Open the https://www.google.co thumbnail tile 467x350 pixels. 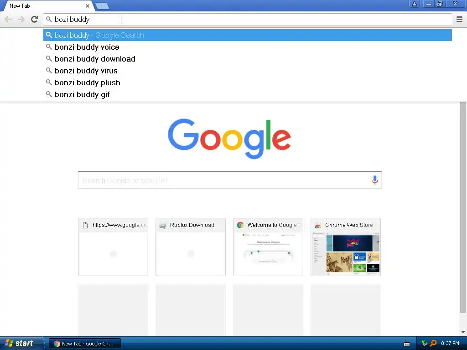[x=113, y=247]
